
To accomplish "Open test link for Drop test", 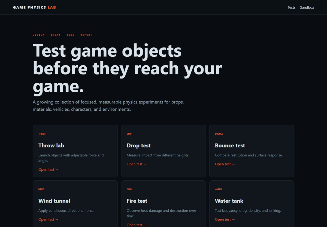I will tap(137, 164).
